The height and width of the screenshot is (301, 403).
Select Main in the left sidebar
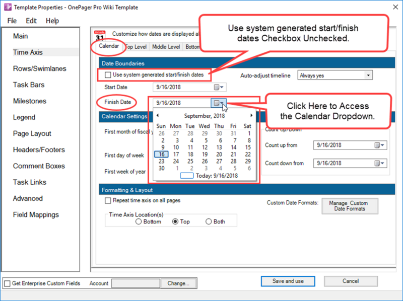tap(20, 36)
